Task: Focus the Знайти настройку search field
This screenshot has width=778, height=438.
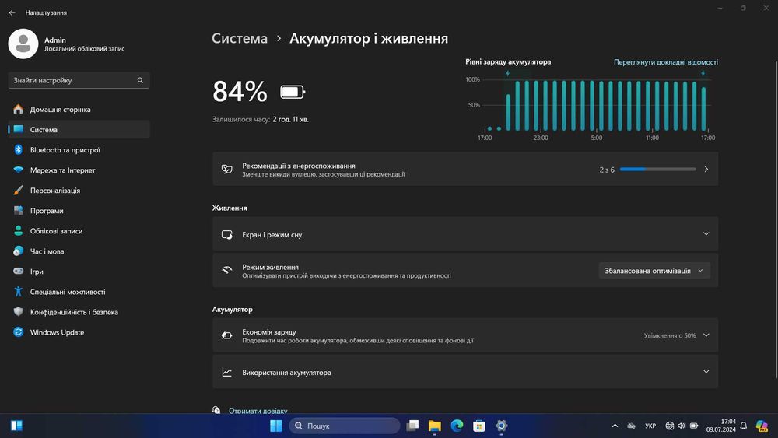Action: coord(79,80)
